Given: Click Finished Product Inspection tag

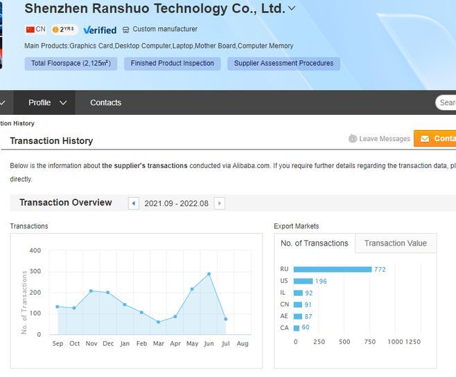Looking at the screenshot, I should click(x=173, y=64).
